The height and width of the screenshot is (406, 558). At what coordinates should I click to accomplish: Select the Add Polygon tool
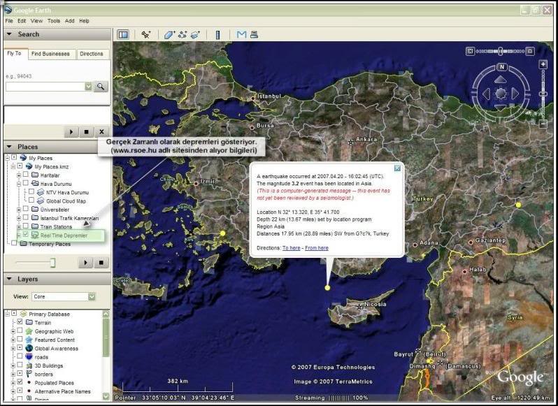169,34
